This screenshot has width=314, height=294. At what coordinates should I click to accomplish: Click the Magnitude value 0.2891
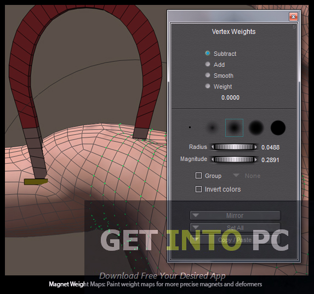pos(270,160)
